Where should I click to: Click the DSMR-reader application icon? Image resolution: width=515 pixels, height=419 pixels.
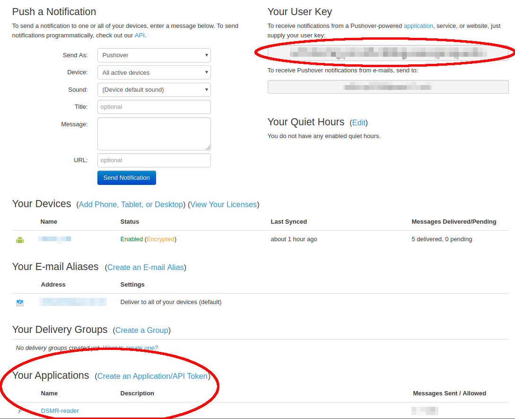click(20, 411)
